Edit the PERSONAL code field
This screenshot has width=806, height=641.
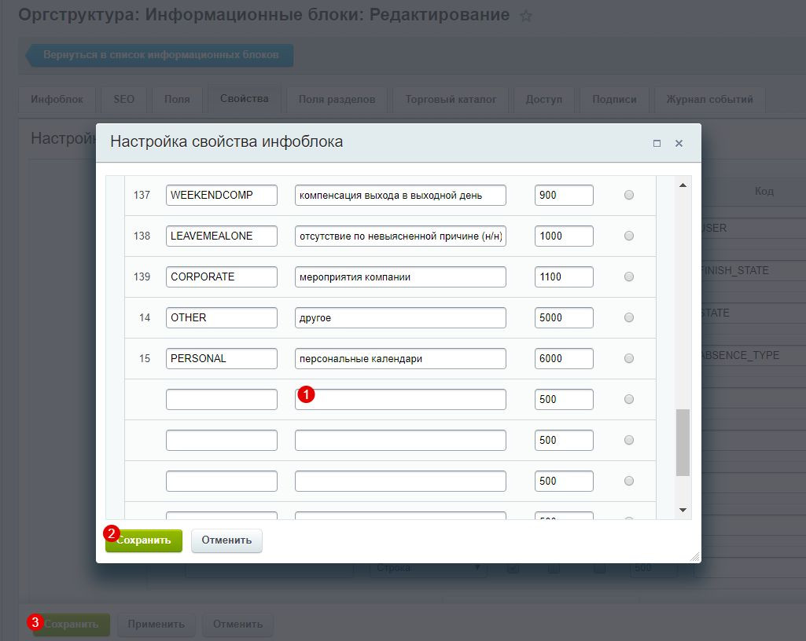tap(222, 358)
